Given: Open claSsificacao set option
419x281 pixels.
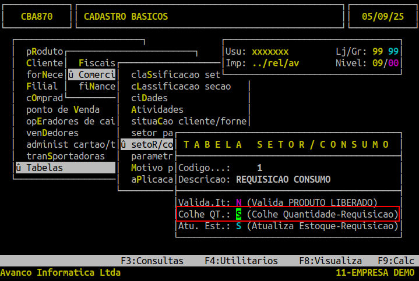Looking at the screenshot, I should (175, 74).
